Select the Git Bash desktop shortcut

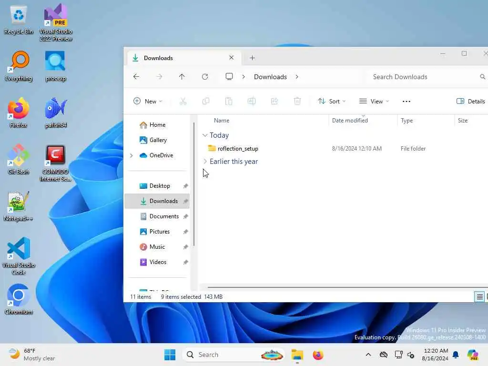click(19, 159)
